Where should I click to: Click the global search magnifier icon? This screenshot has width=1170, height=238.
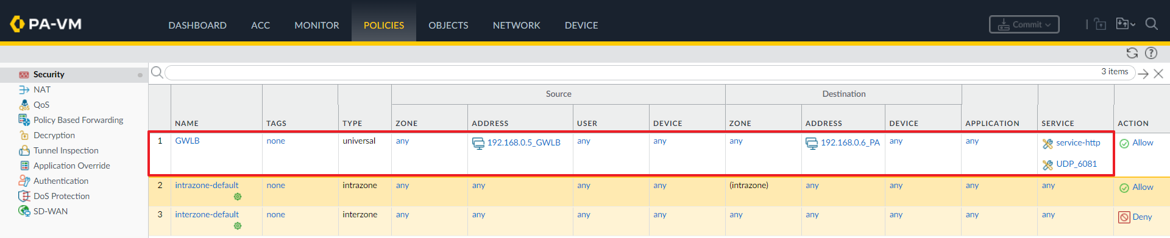pos(1151,24)
